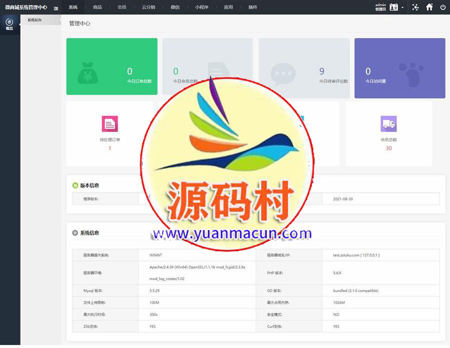Open the 插件 plugins menu

(x=252, y=7)
